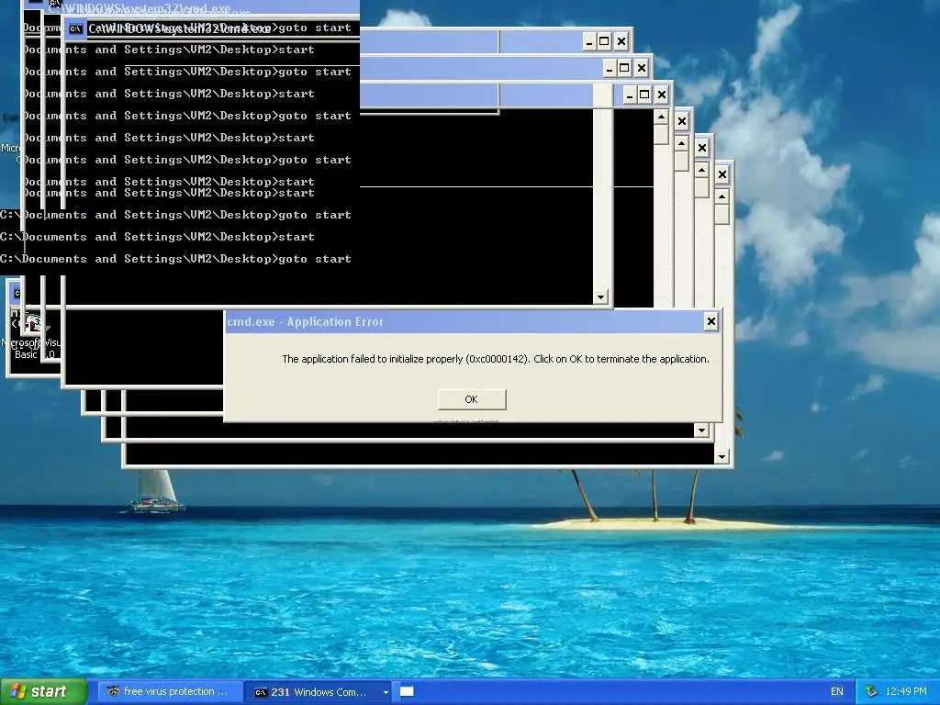
Task: Click OK in the Application Error dialog
Action: (471, 399)
